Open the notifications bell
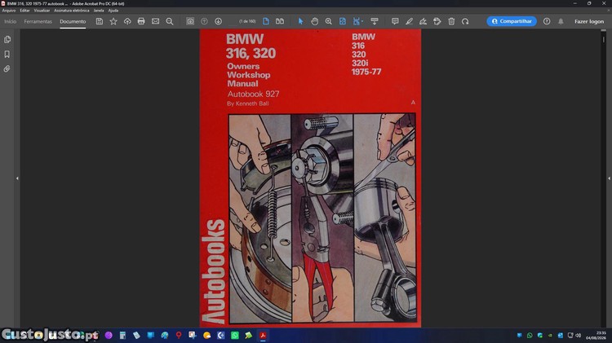This screenshot has height=343, width=612. point(561,21)
